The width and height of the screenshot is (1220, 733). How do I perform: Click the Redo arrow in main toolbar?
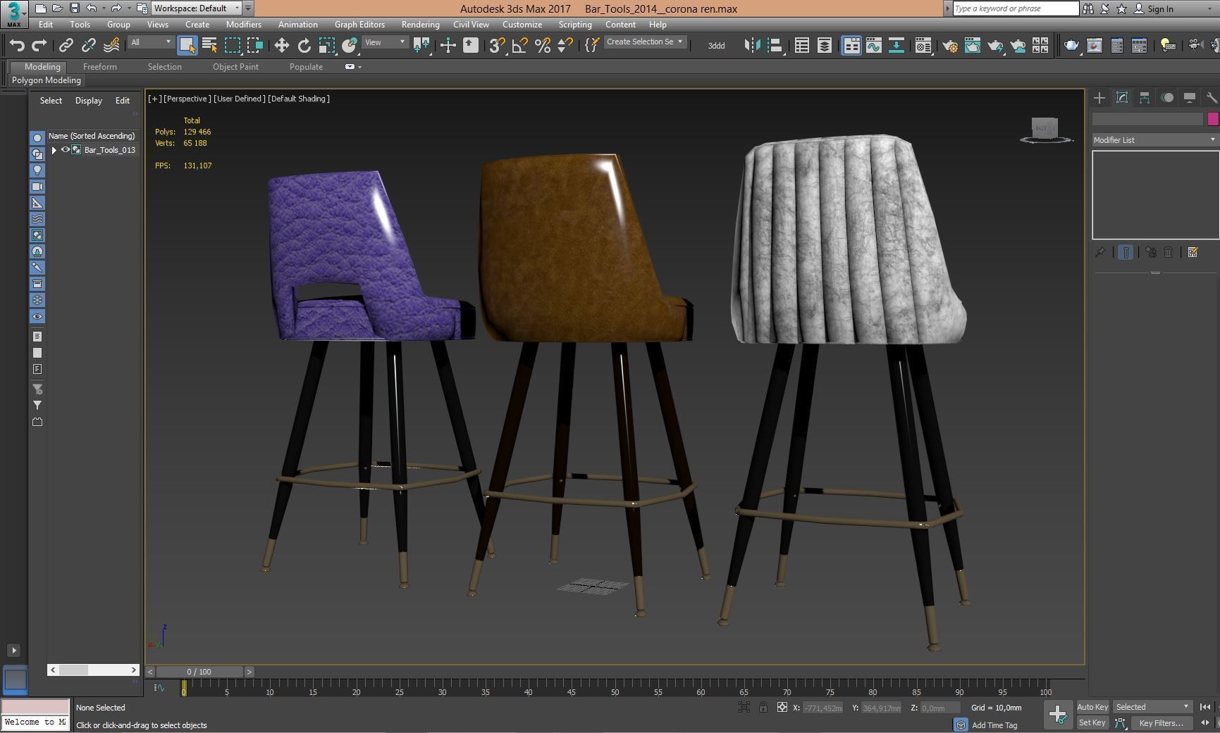click(x=39, y=45)
